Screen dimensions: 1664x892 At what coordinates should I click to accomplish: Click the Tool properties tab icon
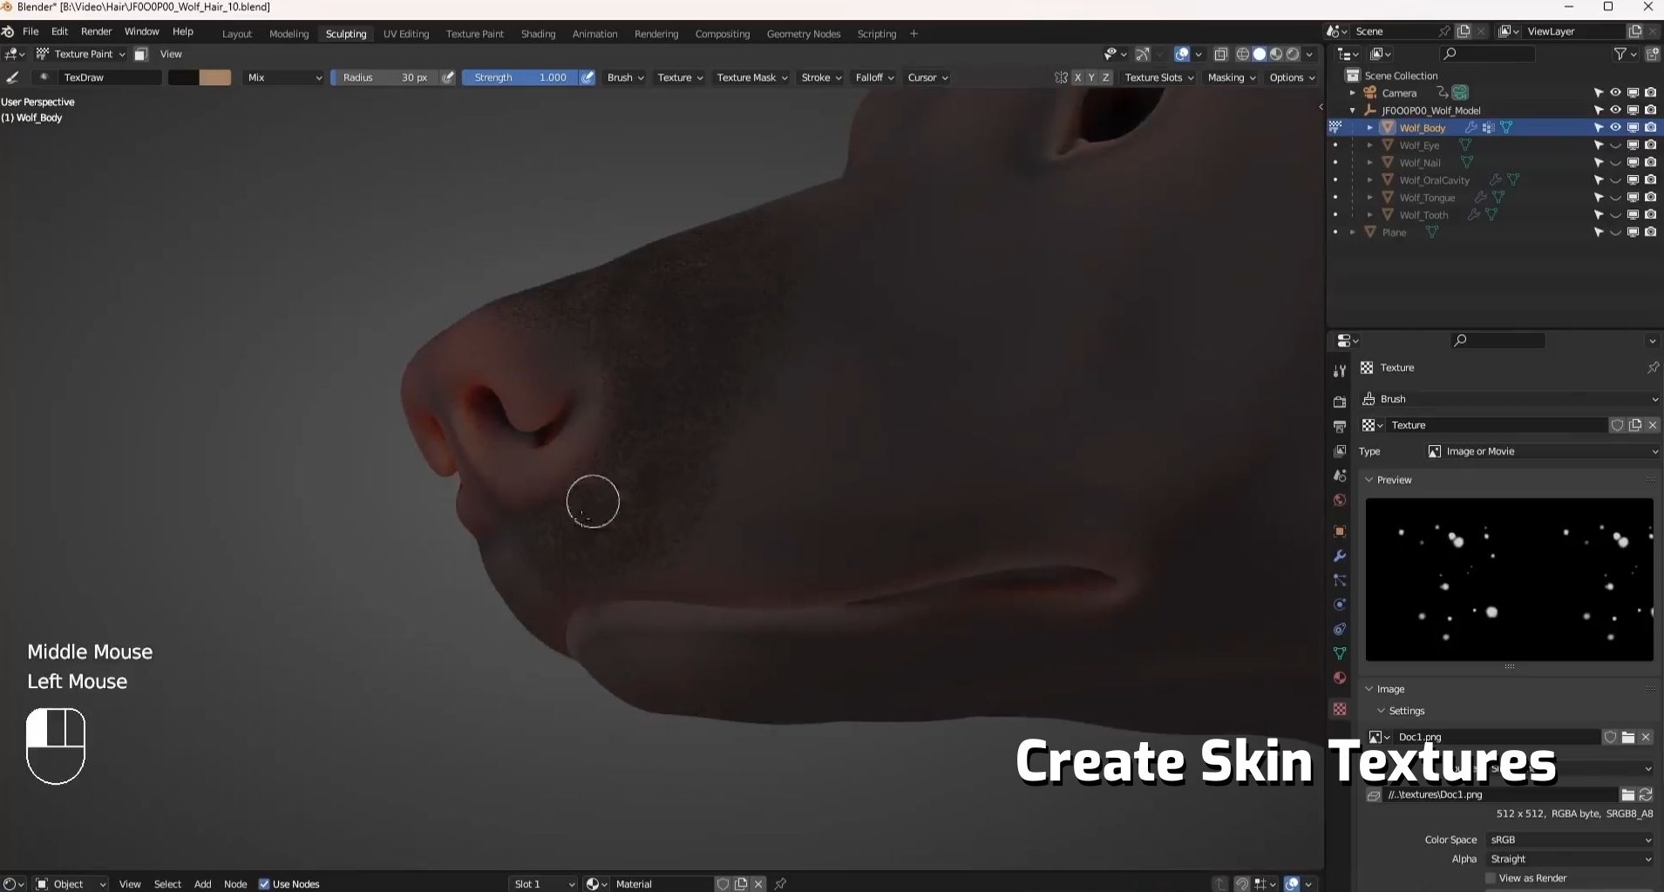coord(1340,371)
